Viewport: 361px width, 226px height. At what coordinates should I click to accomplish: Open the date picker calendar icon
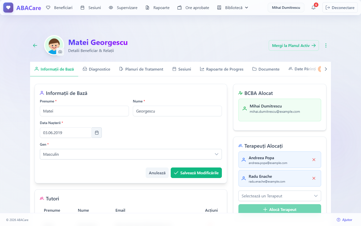coord(97,133)
